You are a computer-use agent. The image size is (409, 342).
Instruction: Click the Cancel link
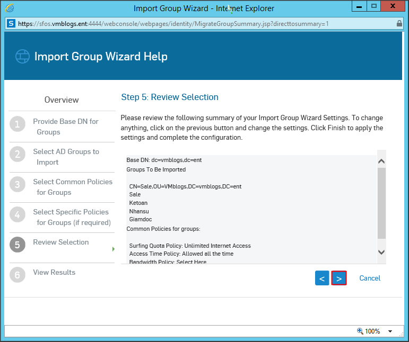point(370,278)
